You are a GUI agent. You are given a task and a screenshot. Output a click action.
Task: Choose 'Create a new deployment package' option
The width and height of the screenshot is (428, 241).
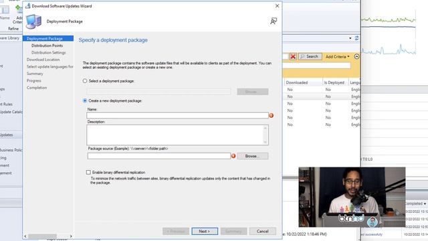(85, 100)
